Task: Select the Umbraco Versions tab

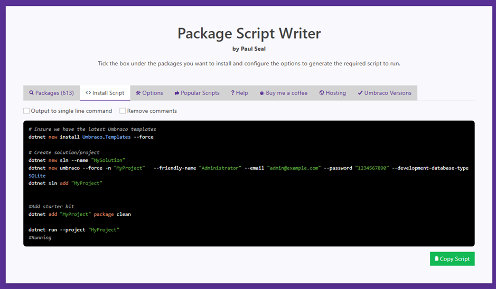Action: click(x=387, y=93)
